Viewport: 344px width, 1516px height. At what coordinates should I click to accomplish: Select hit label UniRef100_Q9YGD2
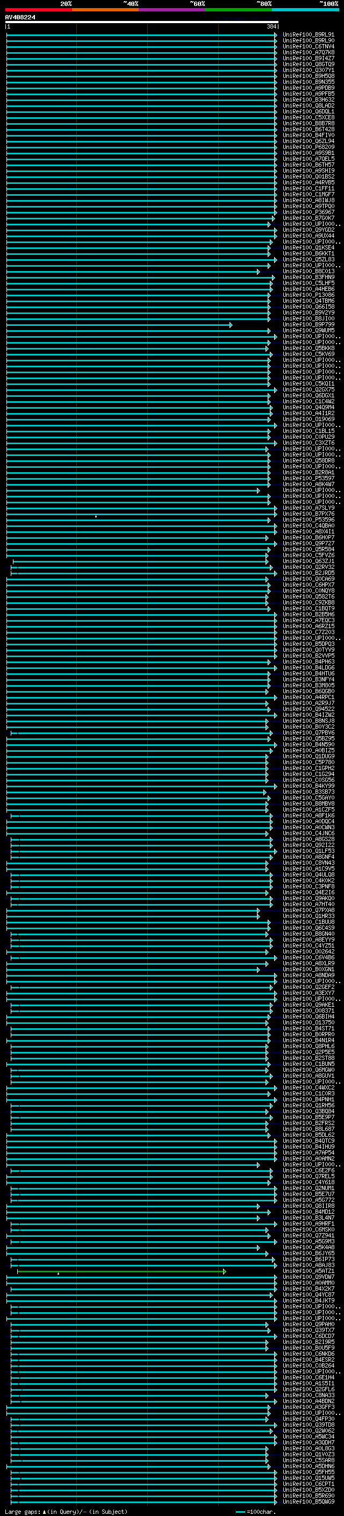tap(309, 230)
